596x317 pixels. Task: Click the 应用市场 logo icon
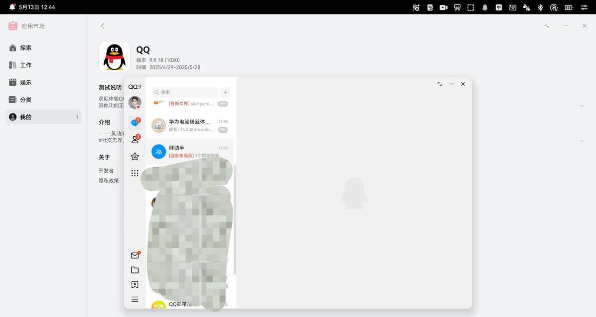click(13, 26)
